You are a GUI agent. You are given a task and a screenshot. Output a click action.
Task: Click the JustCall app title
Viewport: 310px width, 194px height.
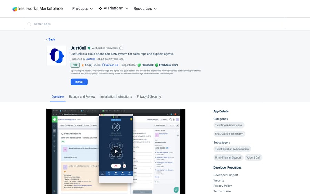click(x=79, y=48)
